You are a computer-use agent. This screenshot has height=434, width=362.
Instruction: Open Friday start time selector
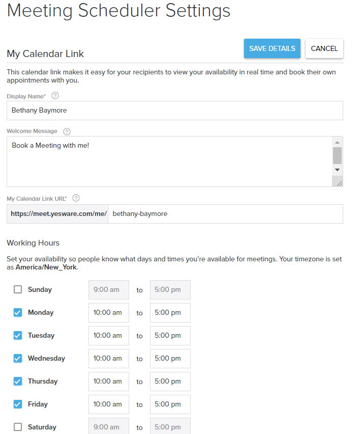tap(108, 404)
